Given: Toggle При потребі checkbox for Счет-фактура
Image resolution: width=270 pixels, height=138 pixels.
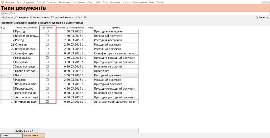Looking at the screenshot, I should [47, 53].
